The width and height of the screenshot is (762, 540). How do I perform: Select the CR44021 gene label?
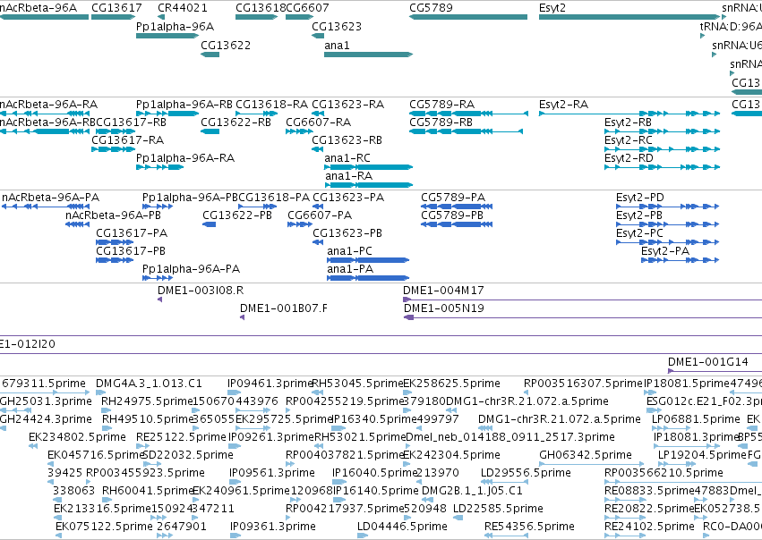click(x=183, y=8)
